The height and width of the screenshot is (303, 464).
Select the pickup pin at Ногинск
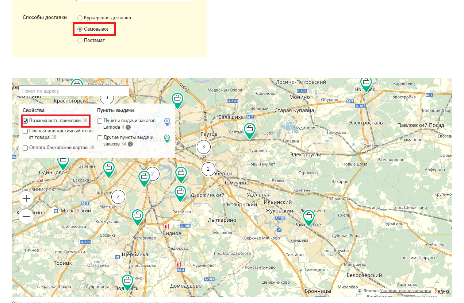pos(366,84)
